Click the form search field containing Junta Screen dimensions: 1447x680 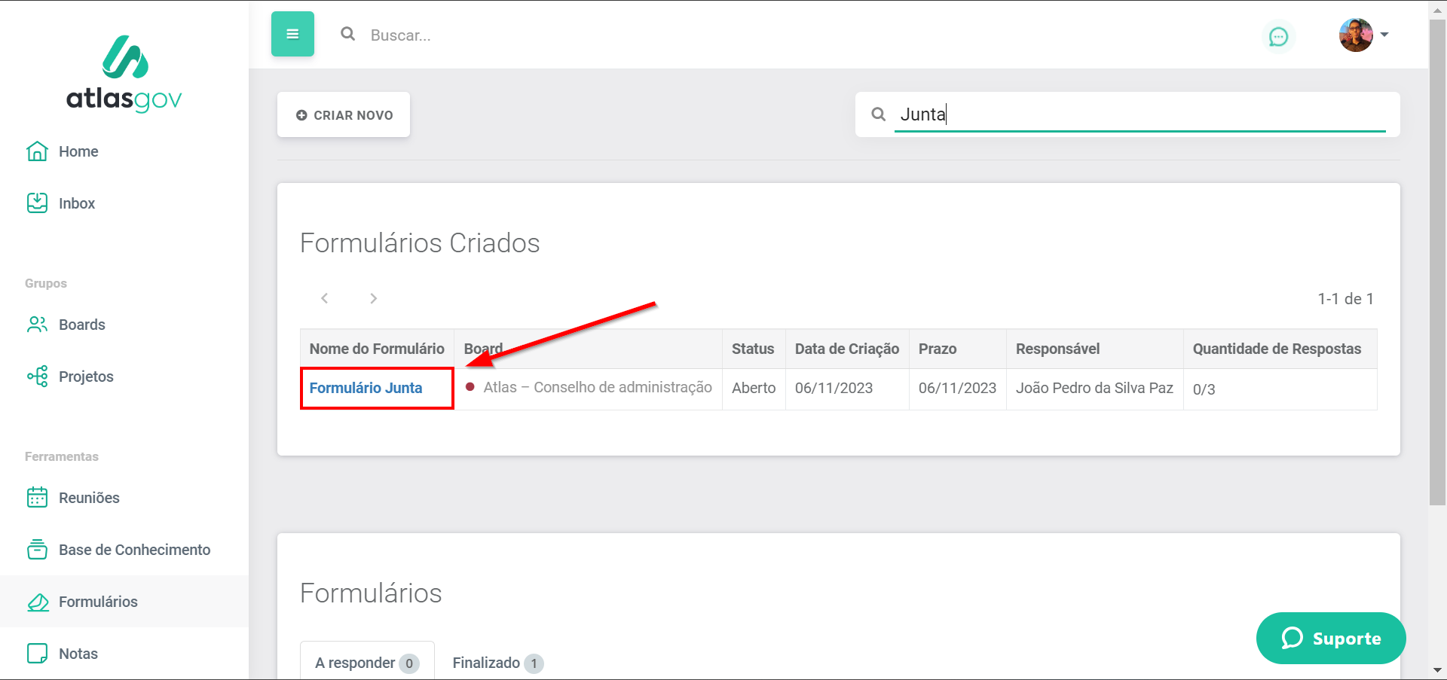click(1138, 114)
